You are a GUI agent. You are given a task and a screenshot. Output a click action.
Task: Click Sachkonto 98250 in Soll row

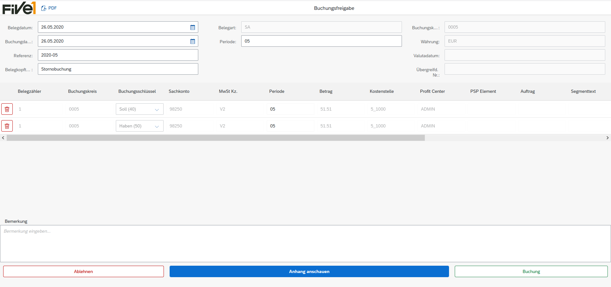tap(176, 109)
